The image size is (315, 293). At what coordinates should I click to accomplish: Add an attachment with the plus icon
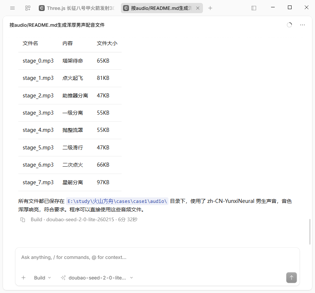point(23,278)
